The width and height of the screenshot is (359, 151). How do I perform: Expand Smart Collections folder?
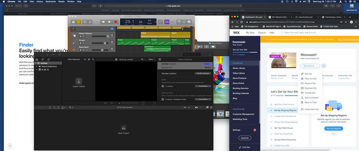click(x=37, y=67)
